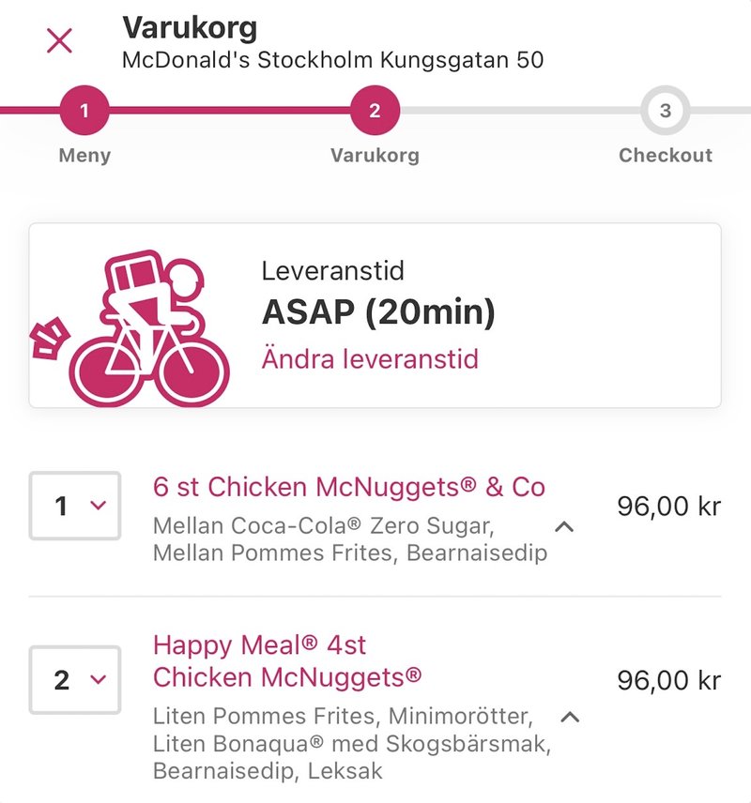Select the Varukorg step label
Viewport: 751px width, 803px height.
point(375,155)
